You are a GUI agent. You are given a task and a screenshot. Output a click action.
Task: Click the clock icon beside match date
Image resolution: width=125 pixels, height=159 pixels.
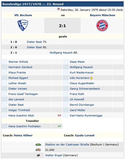pyautogui.click(x=58, y=9)
